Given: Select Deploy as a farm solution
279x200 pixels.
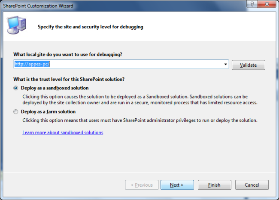Looking at the screenshot, I should (x=16, y=112).
